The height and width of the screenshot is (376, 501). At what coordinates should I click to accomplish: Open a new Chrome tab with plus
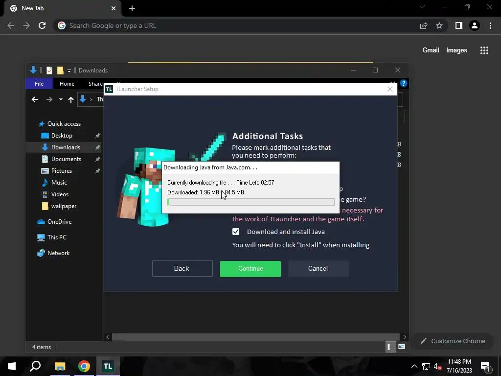(132, 9)
